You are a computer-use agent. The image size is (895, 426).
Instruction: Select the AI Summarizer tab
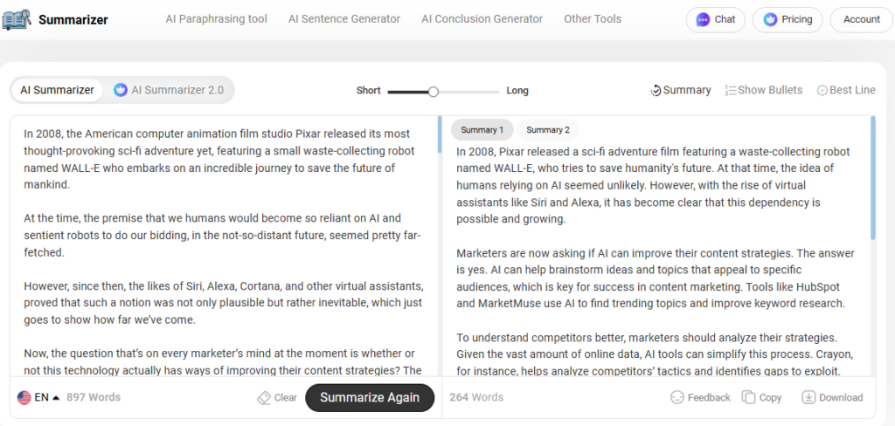click(x=57, y=90)
